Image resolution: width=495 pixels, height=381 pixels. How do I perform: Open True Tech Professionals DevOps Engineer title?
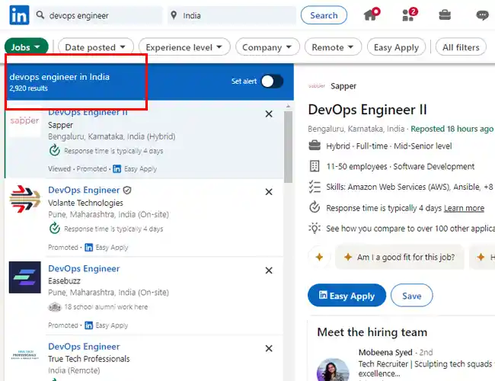pyautogui.click(x=84, y=346)
